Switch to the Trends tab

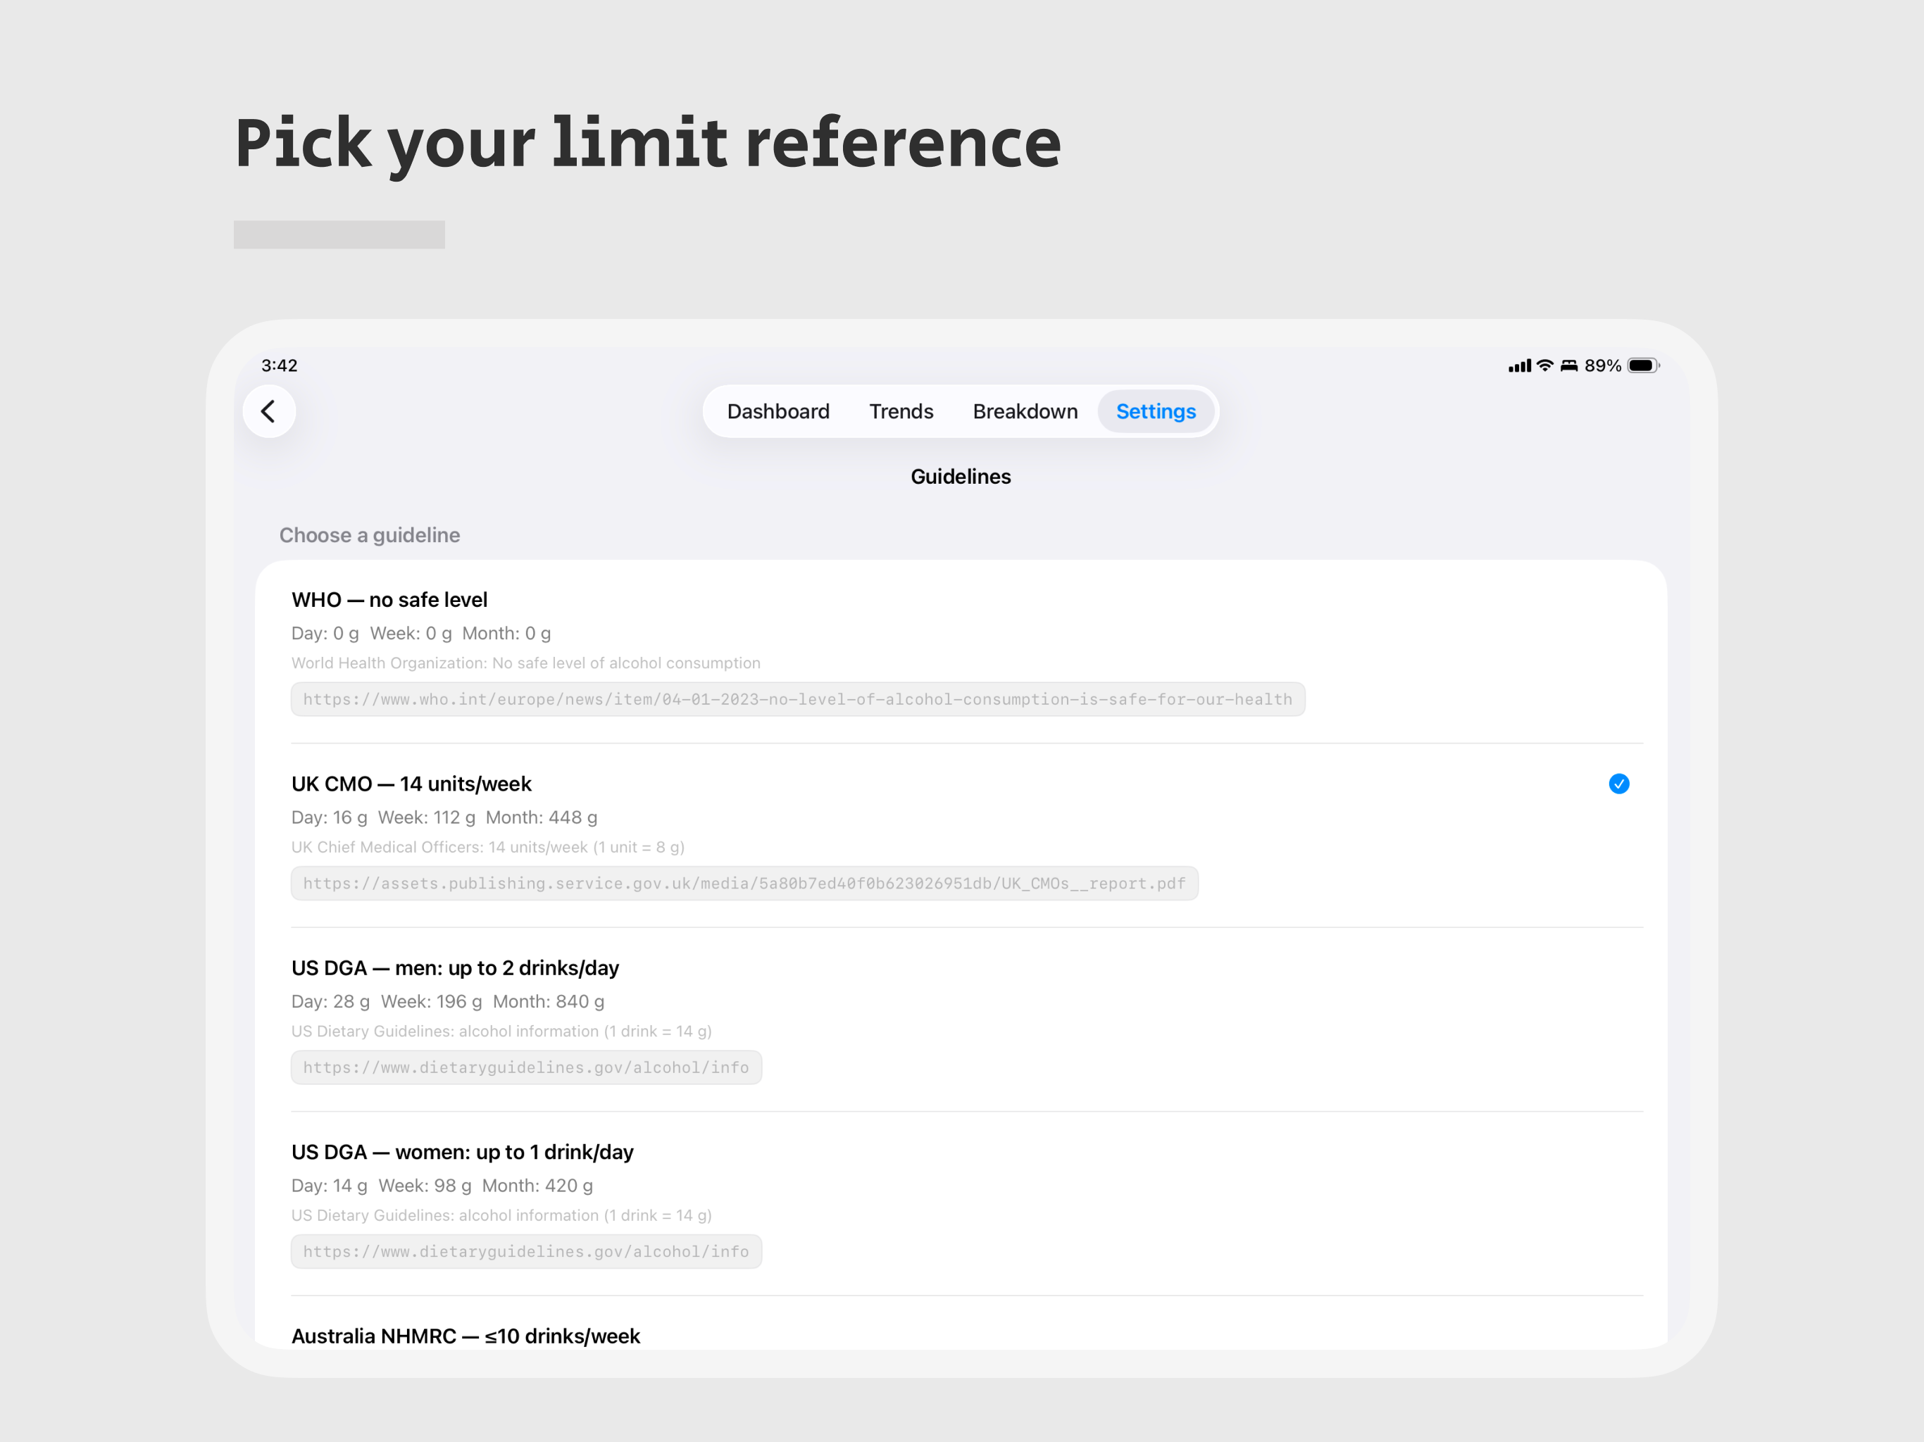click(900, 411)
